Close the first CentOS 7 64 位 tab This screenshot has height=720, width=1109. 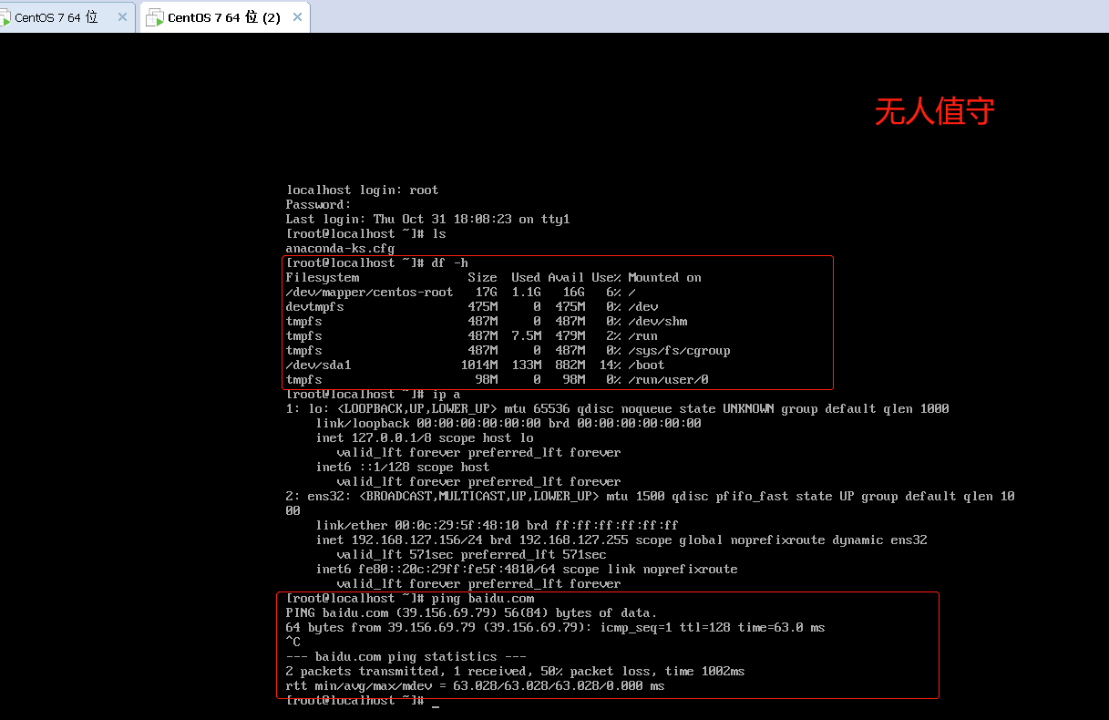123,17
